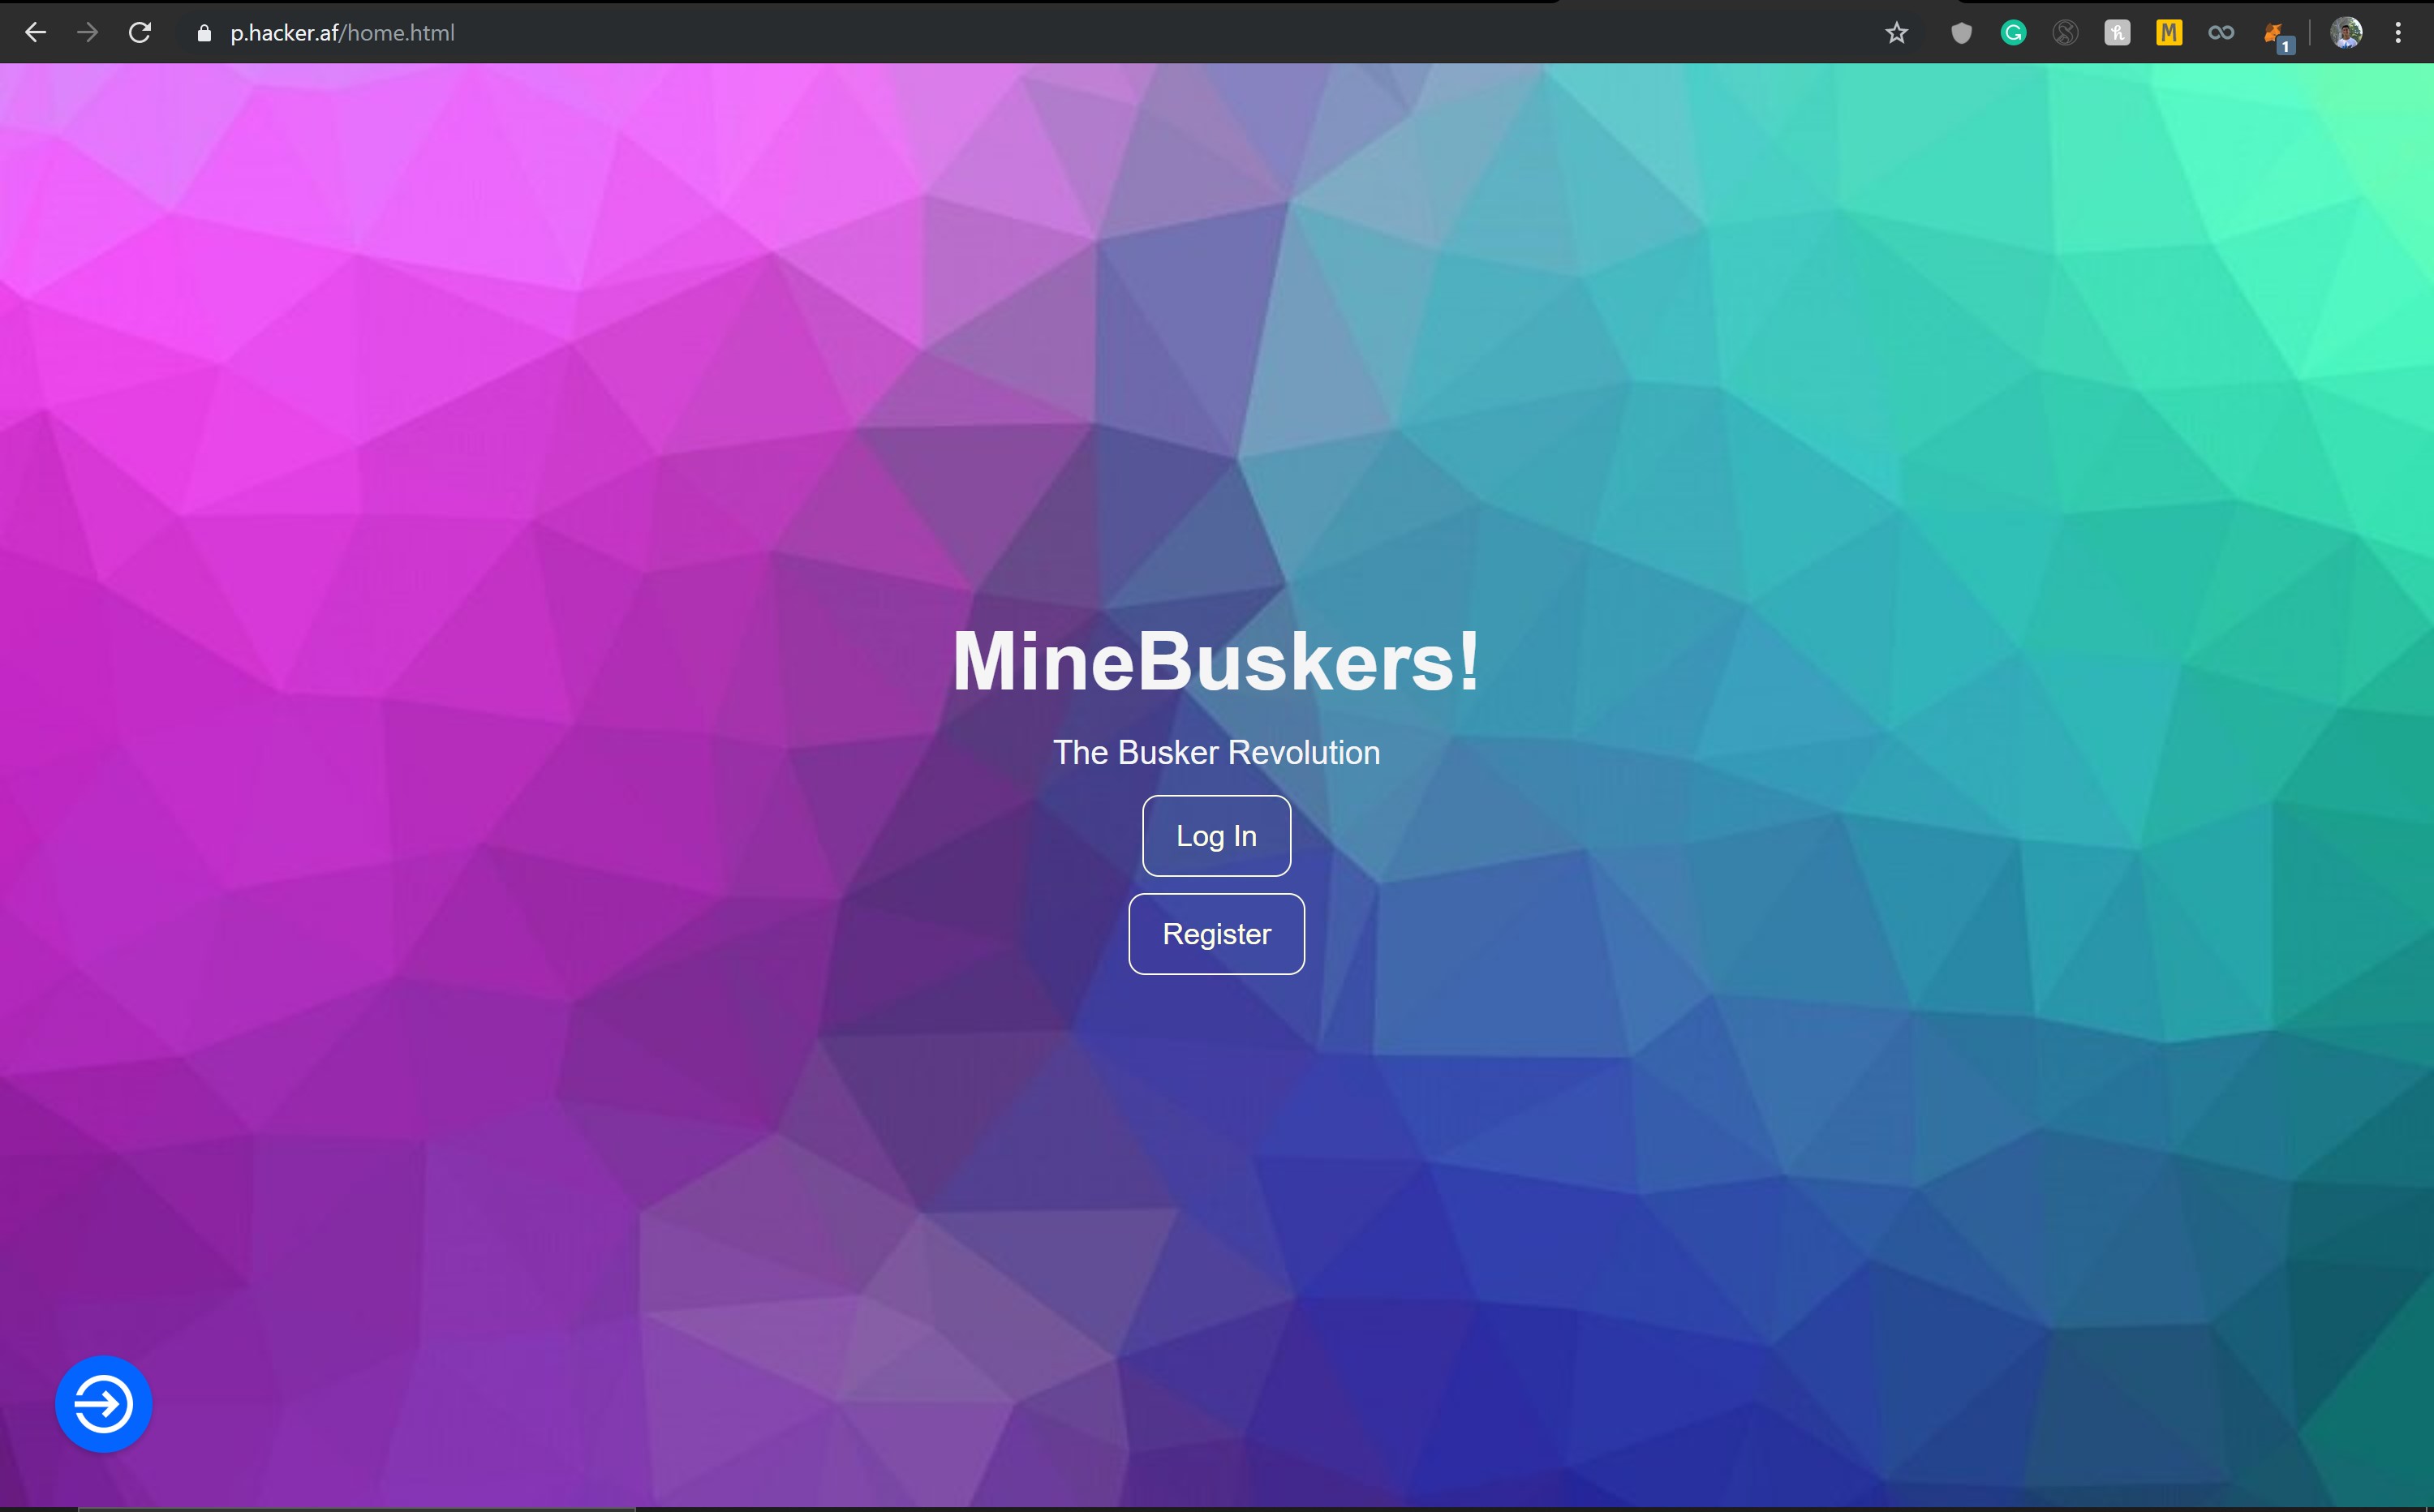Image resolution: width=2434 pixels, height=1512 pixels.
Task: Click the Log In button
Action: (1216, 836)
